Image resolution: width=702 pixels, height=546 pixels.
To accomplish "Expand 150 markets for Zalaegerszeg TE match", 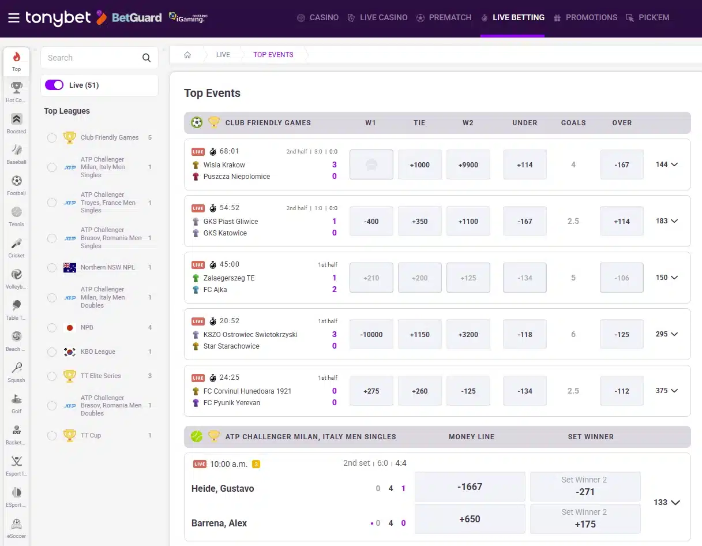I will tap(667, 278).
